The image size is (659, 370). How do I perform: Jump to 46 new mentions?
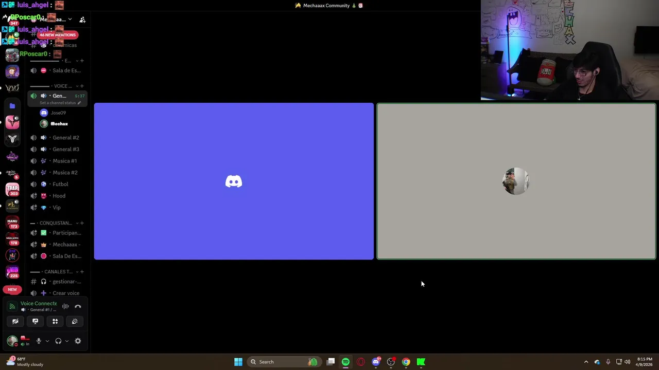point(58,35)
